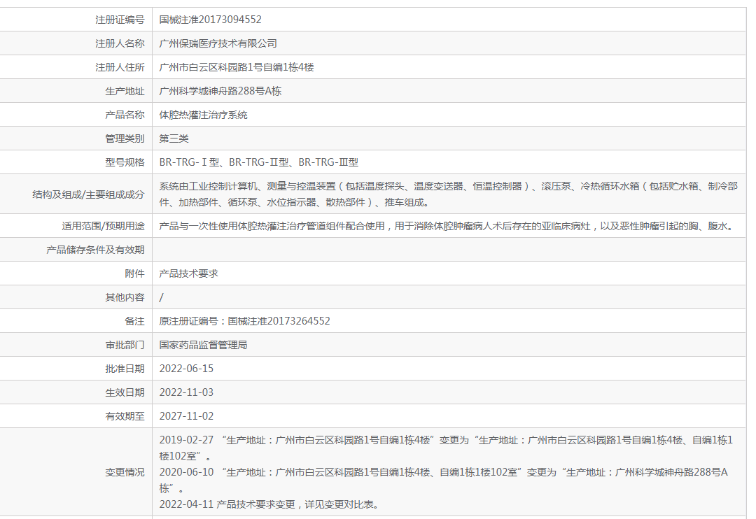Click the 产品储存条件及有效期 label
This screenshot has height=519, width=756.
[x=95, y=250]
